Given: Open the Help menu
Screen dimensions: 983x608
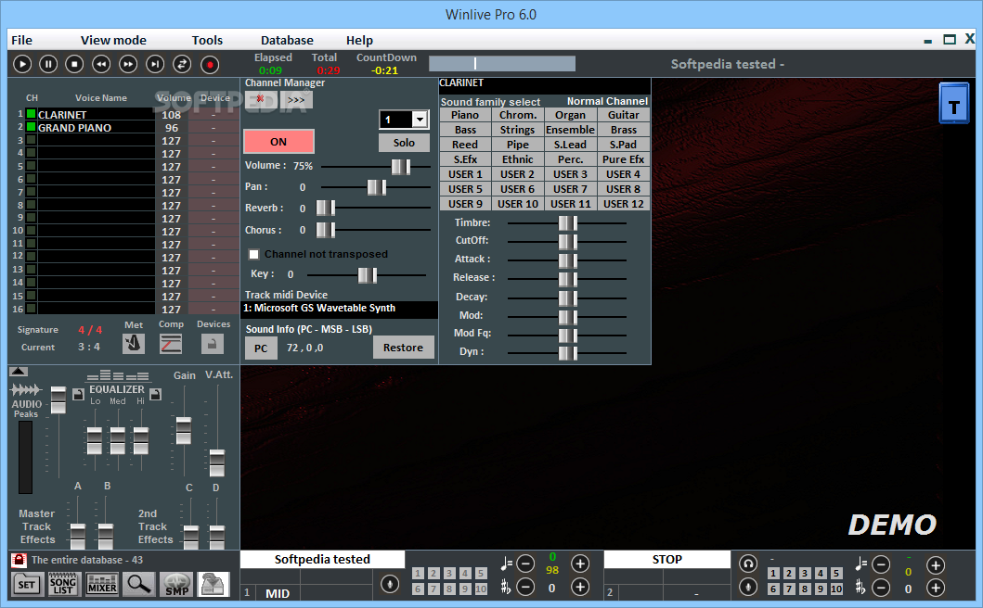Looking at the screenshot, I should click(x=359, y=40).
